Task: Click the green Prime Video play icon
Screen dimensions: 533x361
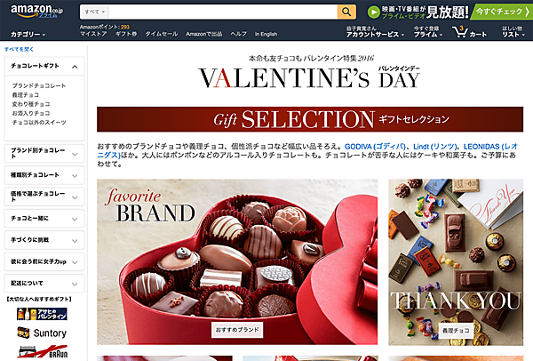Action: coord(374,12)
